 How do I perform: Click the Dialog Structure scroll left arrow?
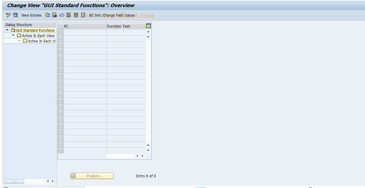coord(48,181)
